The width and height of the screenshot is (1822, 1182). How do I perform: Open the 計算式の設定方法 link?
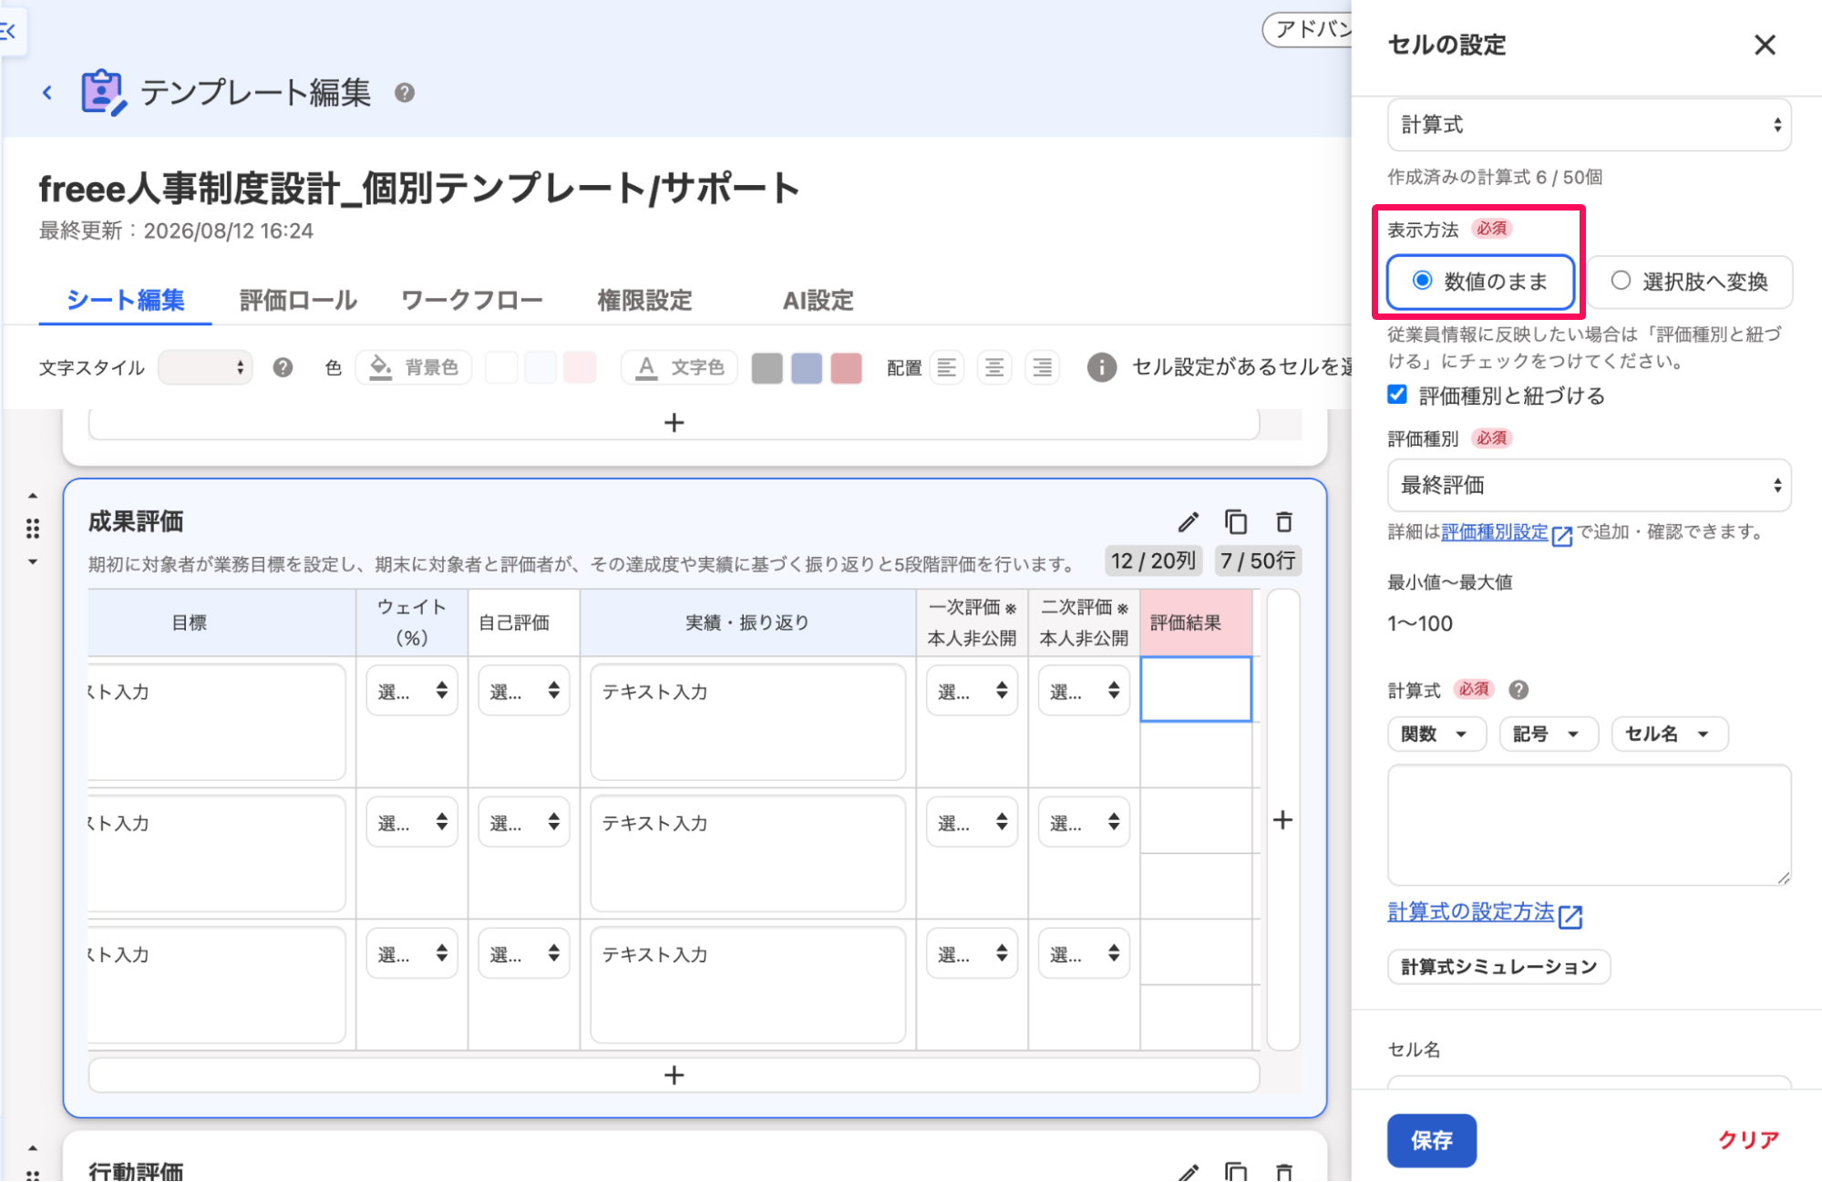(x=1471, y=912)
